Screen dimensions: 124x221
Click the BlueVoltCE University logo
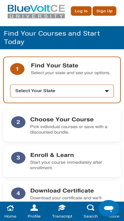tap(36, 12)
